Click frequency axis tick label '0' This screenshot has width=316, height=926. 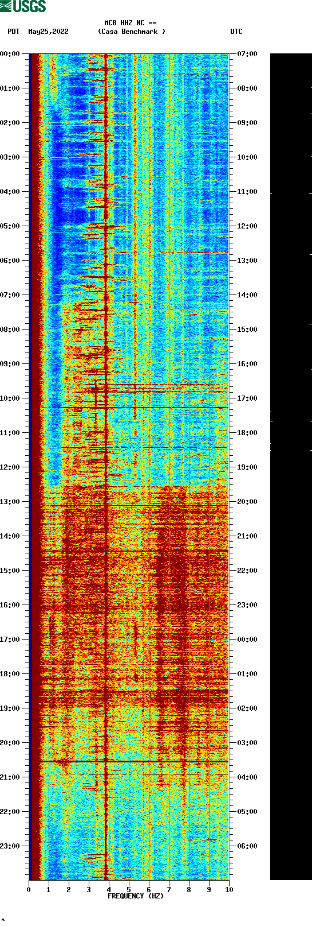click(x=29, y=890)
